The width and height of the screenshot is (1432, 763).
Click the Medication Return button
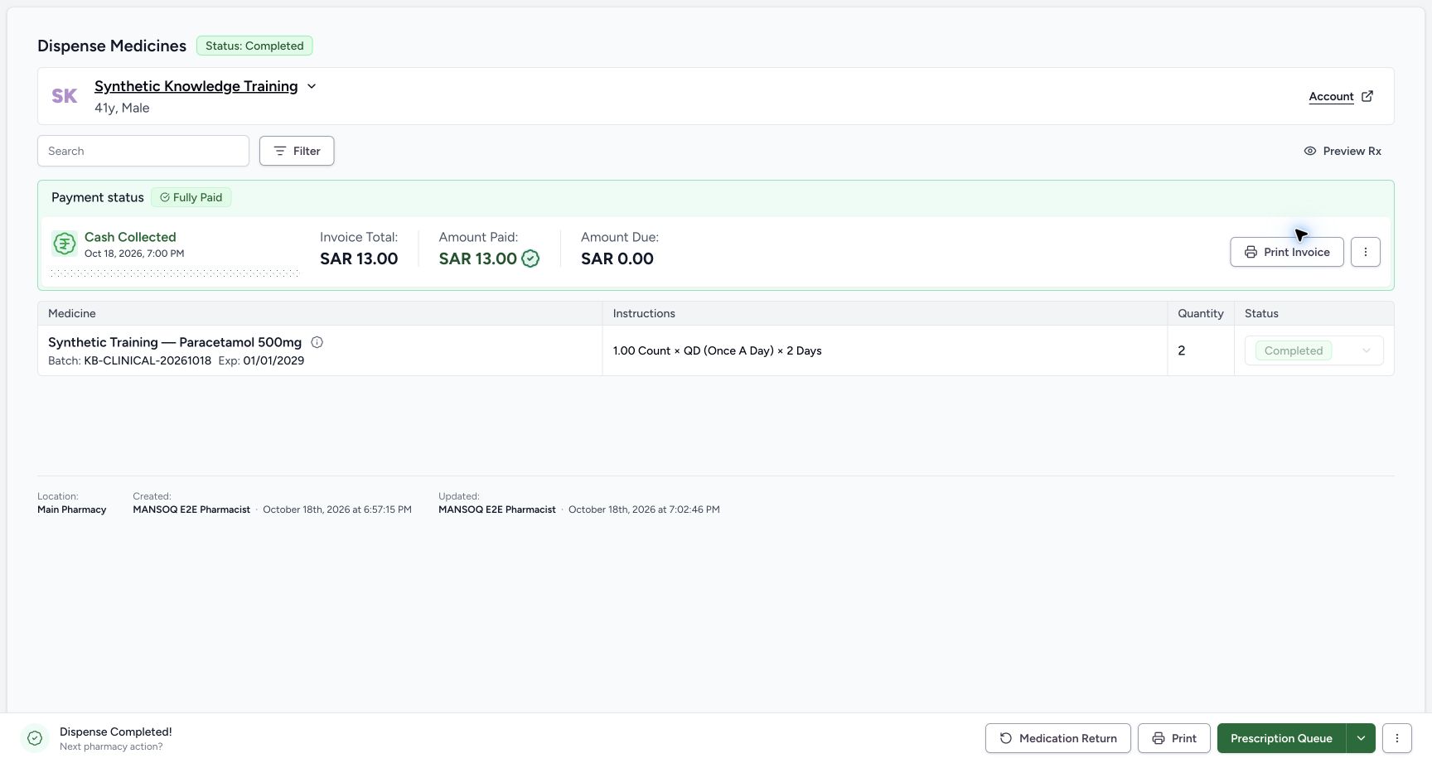(x=1058, y=738)
